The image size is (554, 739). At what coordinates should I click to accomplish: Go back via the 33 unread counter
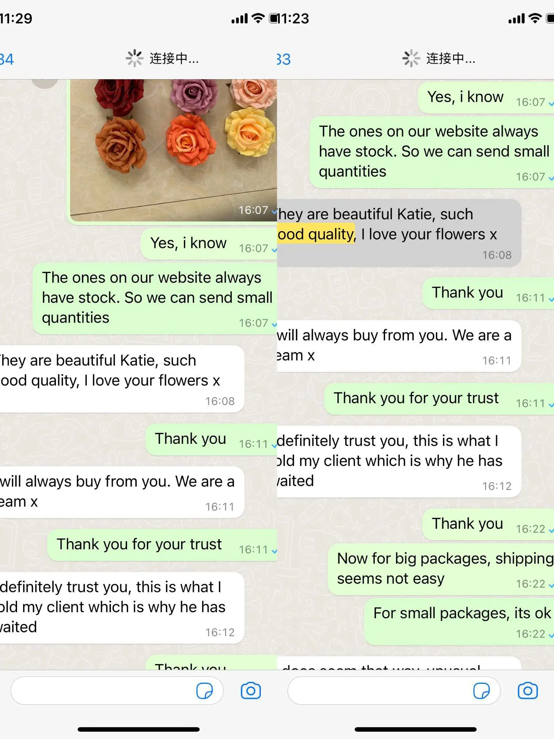point(284,59)
